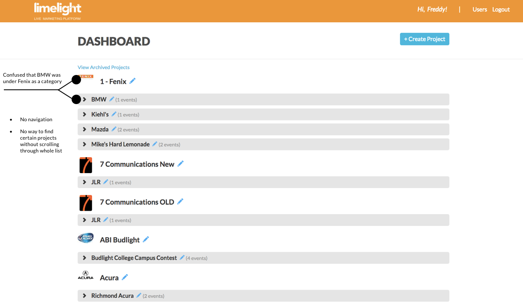
Task: Click the Mazda (2 events) count
Action: [128, 130]
